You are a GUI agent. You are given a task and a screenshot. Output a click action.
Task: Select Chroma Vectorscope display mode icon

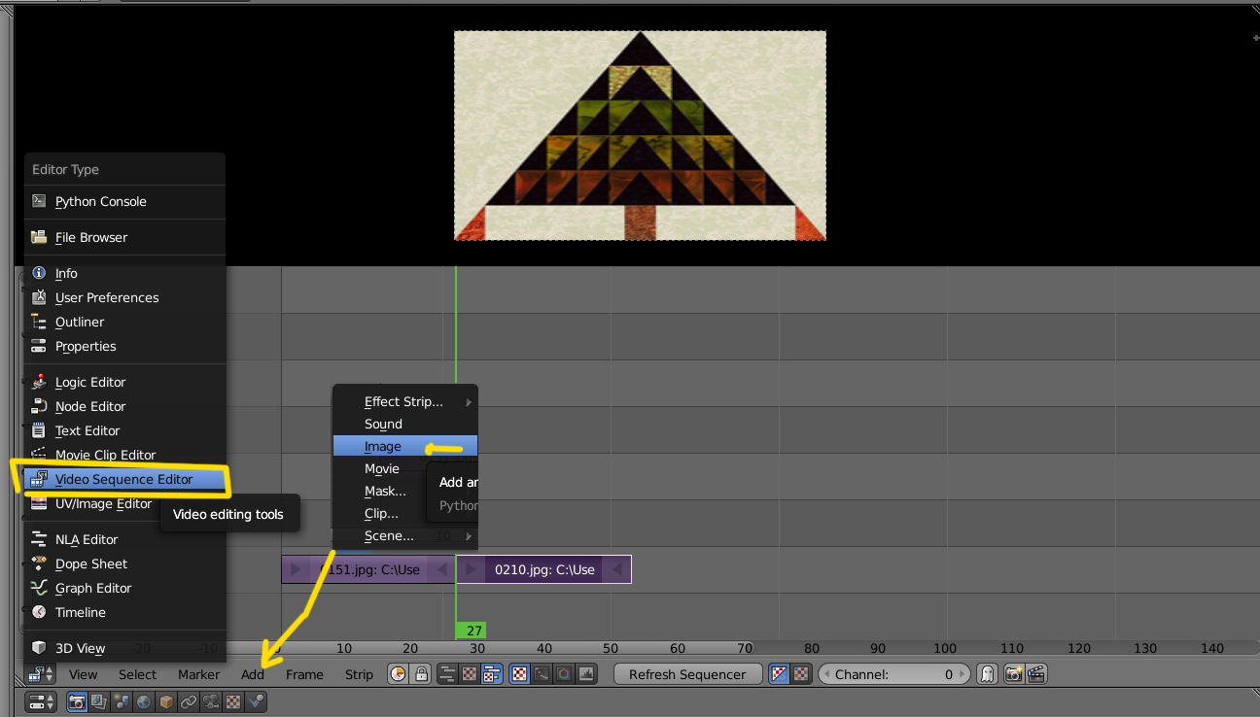564,674
